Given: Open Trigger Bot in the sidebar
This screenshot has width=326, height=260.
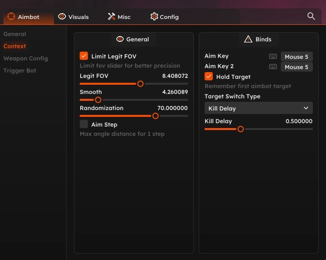Looking at the screenshot, I should tap(20, 71).
